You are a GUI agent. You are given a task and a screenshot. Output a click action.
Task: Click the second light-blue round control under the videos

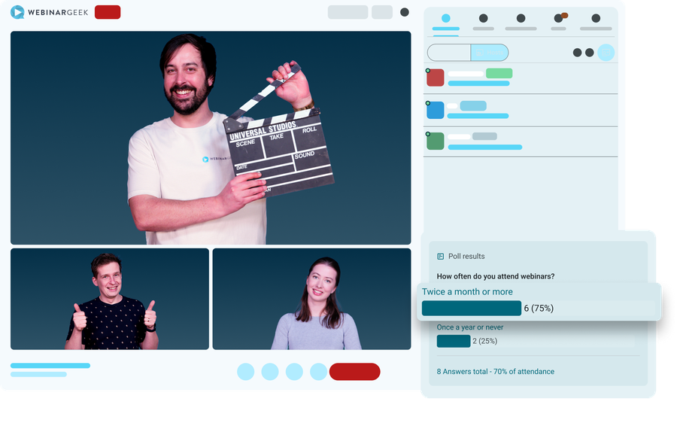click(270, 372)
